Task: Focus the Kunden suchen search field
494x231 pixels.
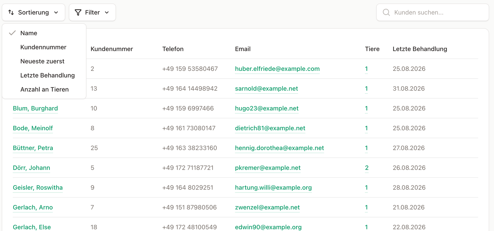Action: (433, 12)
